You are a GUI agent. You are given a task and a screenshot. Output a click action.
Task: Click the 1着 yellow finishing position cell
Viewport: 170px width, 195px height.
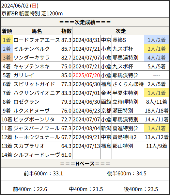coord(7,40)
